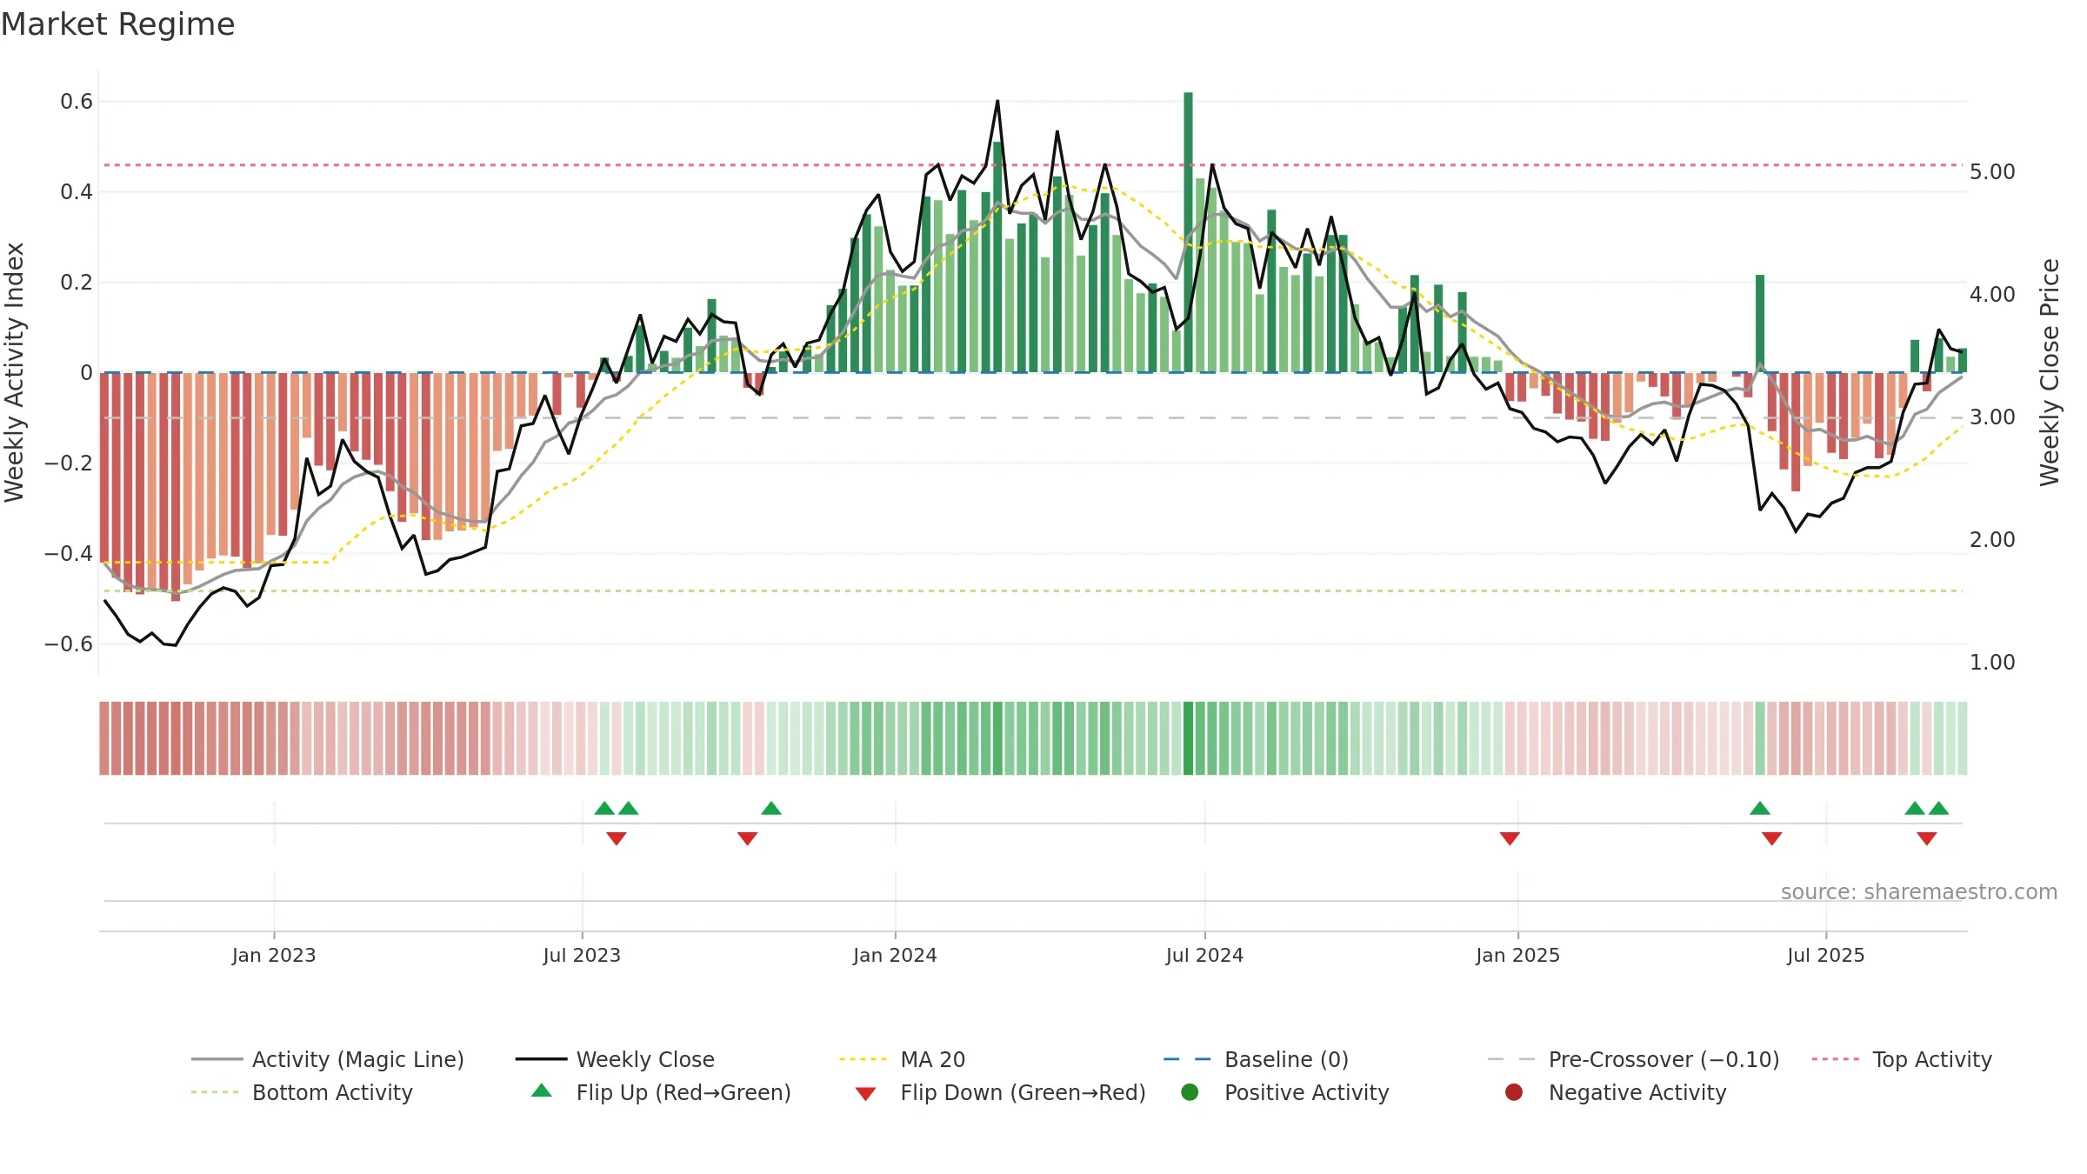
Task: Click the Flip Down legend triangle icon
Action: click(865, 1094)
